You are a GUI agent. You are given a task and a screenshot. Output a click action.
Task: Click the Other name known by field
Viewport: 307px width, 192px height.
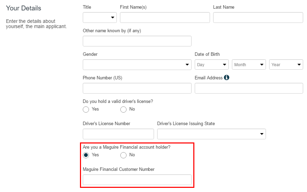pyautogui.click(x=137, y=41)
